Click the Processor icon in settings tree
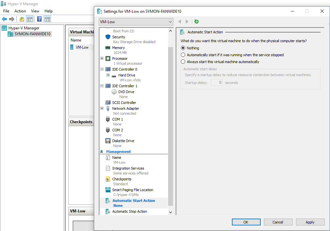The width and height of the screenshot is (330, 231). (x=108, y=58)
